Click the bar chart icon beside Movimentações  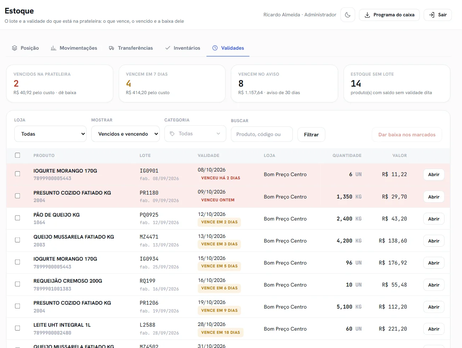click(x=54, y=48)
